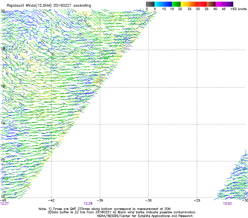Image resolution: width=248 pixels, height=218 pixels.
Task: Click the magenta 40-45 knots legend color
Action: point(220,4)
